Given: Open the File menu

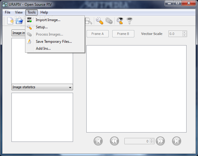Looking at the screenshot, I should 8,12.
